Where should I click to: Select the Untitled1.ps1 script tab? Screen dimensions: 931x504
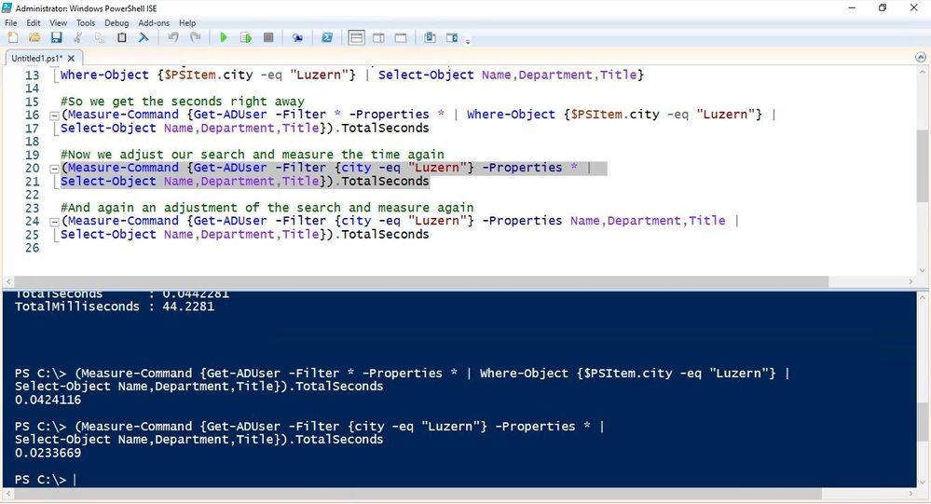pyautogui.click(x=36, y=58)
